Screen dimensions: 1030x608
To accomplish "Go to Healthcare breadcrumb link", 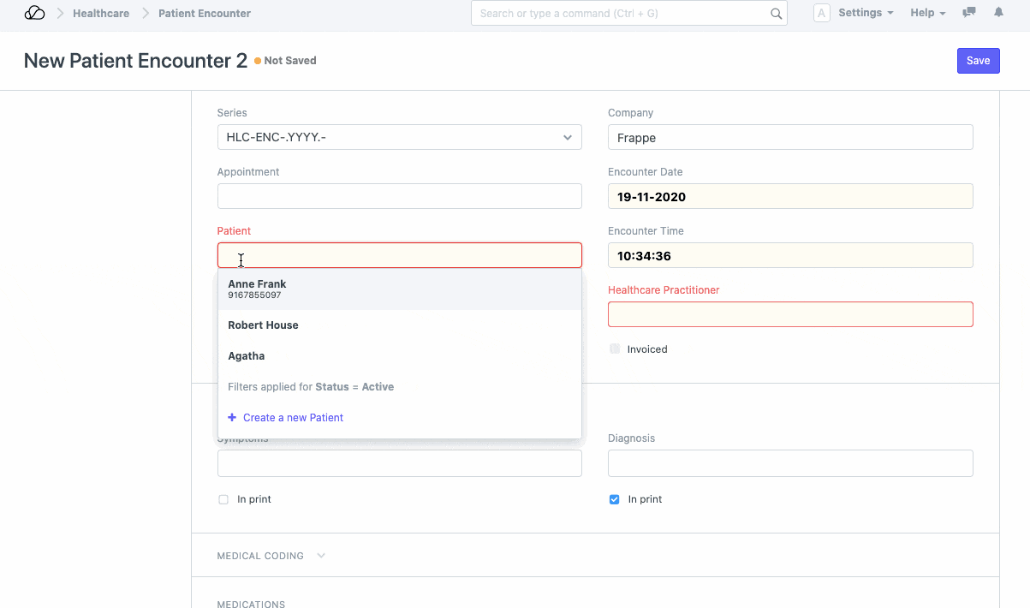I will tap(101, 14).
